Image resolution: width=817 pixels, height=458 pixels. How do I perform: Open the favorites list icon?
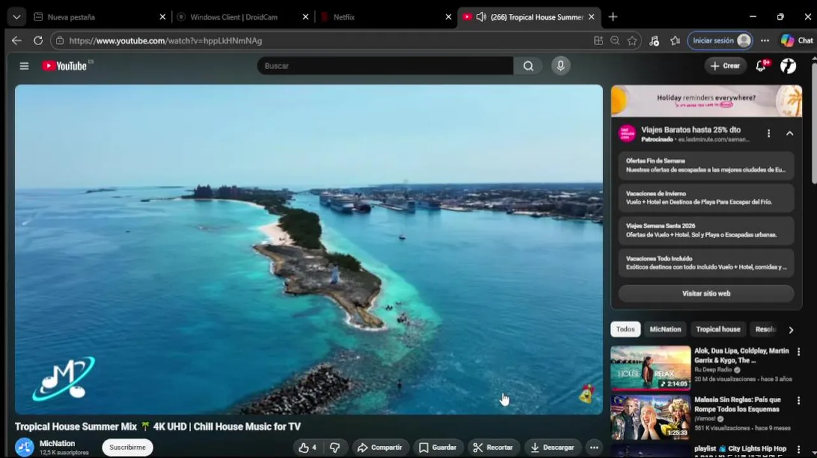675,41
